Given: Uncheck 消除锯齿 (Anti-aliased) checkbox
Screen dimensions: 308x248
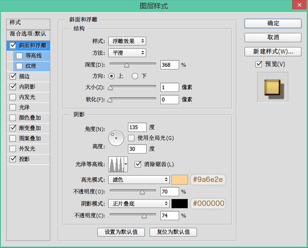Looking at the screenshot, I should click(x=138, y=164).
